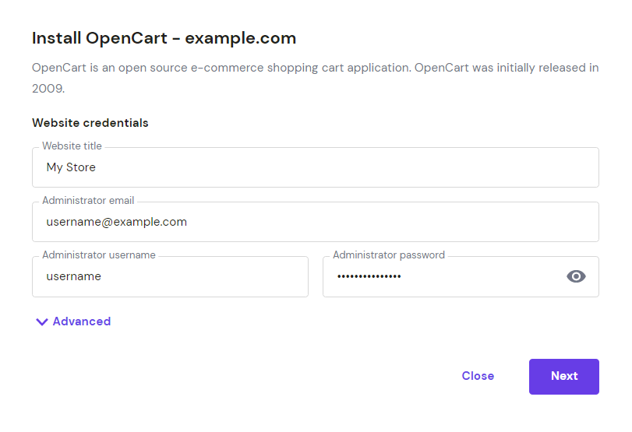The height and width of the screenshot is (432, 632).
Task: Focus the Administrator username input field
Action: [x=170, y=276]
